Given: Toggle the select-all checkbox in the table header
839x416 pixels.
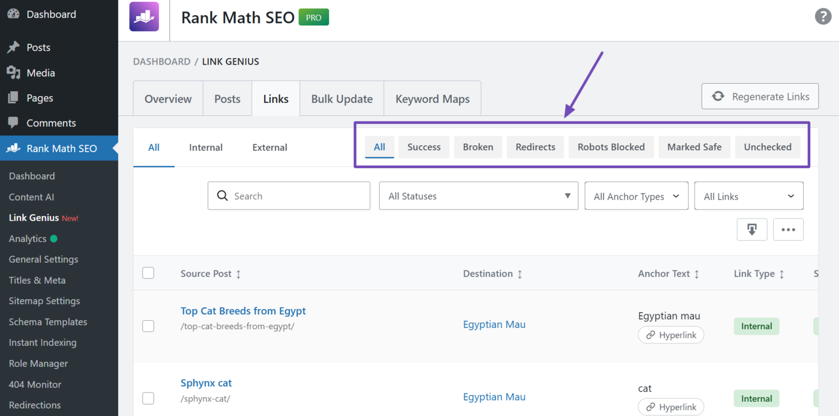Looking at the screenshot, I should pos(148,272).
